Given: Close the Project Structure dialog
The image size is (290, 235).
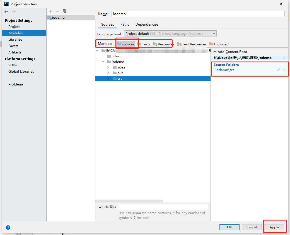Looking at the screenshot, I should coord(281,4).
